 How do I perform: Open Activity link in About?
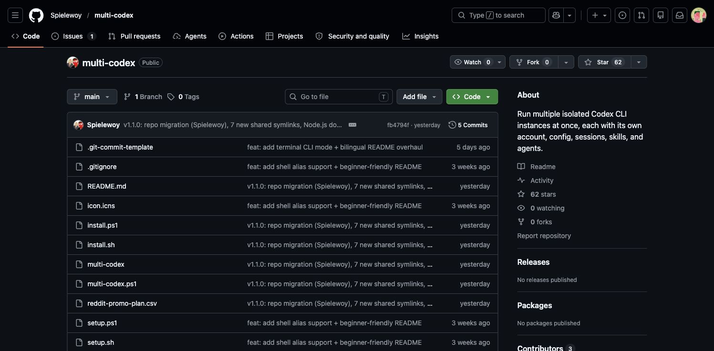click(536, 181)
